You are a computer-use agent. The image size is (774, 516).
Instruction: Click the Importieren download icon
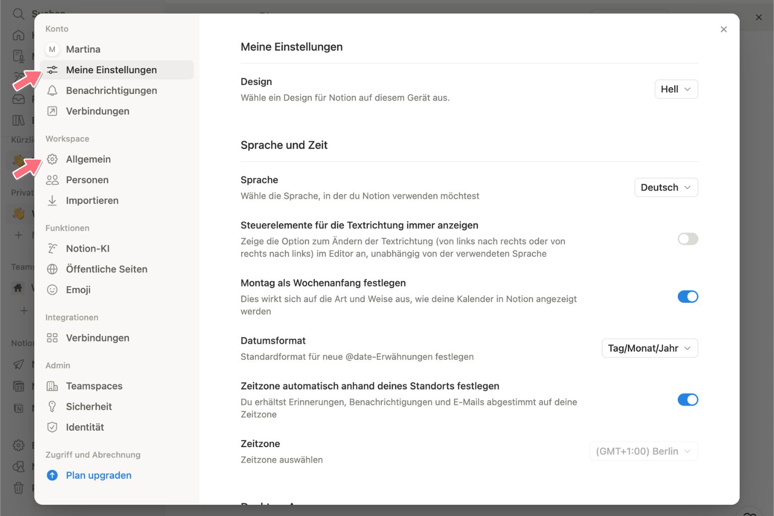(52, 200)
